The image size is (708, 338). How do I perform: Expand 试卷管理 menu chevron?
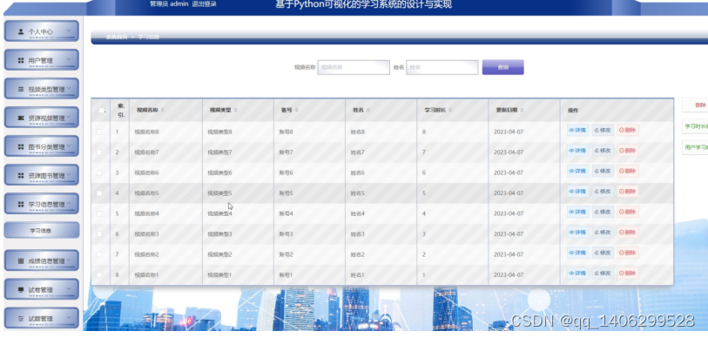pos(69,288)
